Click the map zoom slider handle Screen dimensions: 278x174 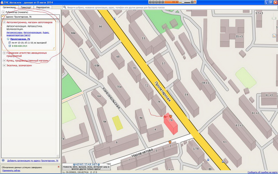click(x=274, y=18)
